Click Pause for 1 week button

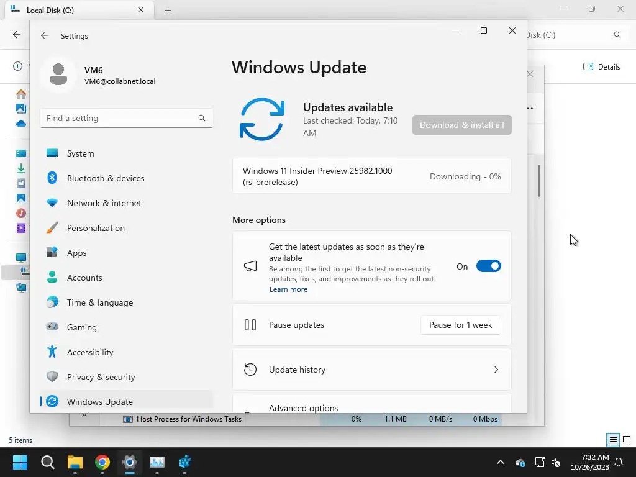[x=460, y=325]
